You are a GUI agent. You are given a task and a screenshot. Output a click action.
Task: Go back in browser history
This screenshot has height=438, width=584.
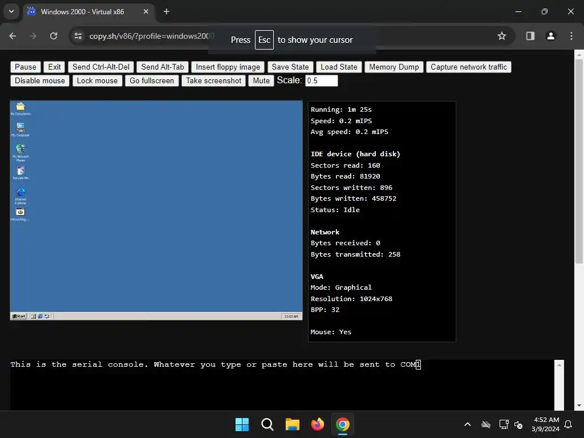13,36
